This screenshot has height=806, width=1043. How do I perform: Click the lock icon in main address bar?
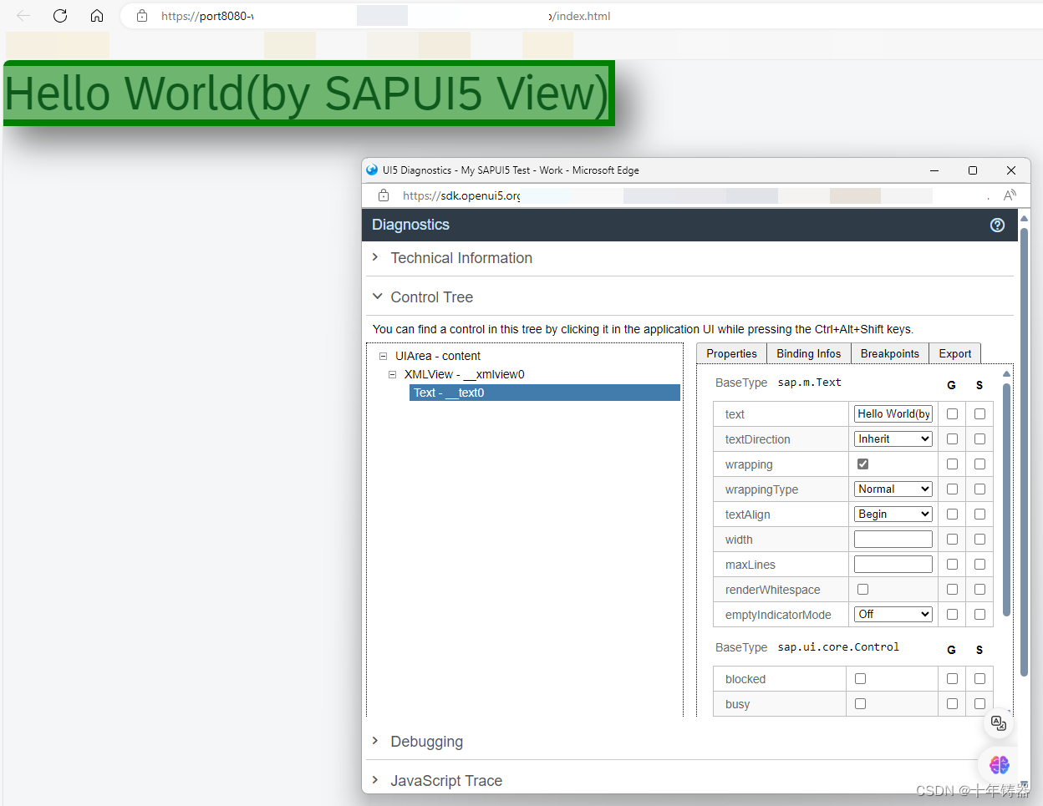[x=142, y=16]
